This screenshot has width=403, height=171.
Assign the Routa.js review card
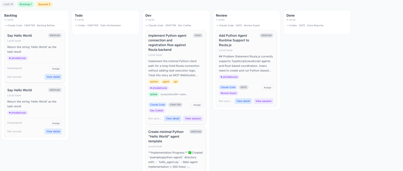click(268, 87)
